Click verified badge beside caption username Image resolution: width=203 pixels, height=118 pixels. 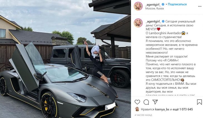163,21
